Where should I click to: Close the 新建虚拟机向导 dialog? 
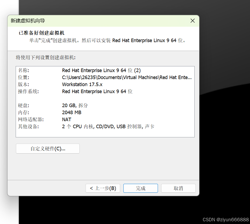[x=192, y=21]
